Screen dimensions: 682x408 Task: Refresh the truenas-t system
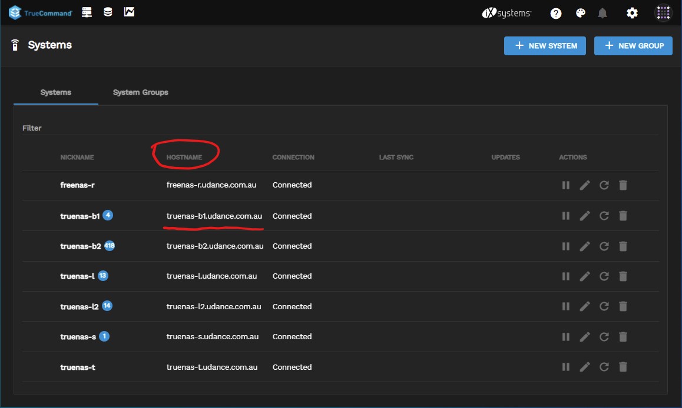604,367
